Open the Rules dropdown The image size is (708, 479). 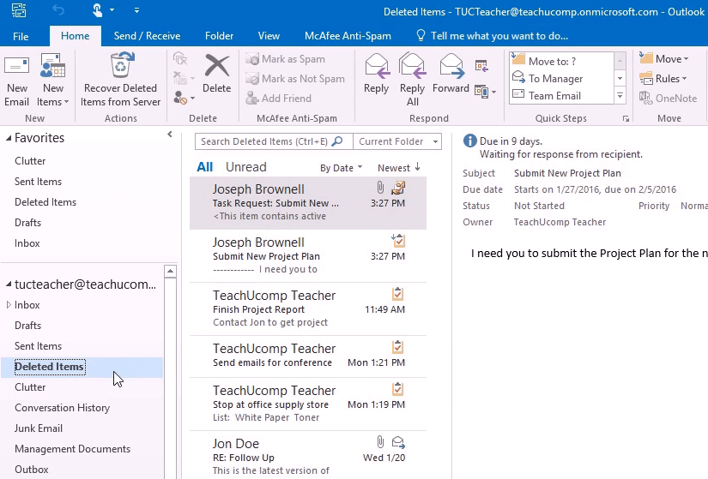(663, 79)
